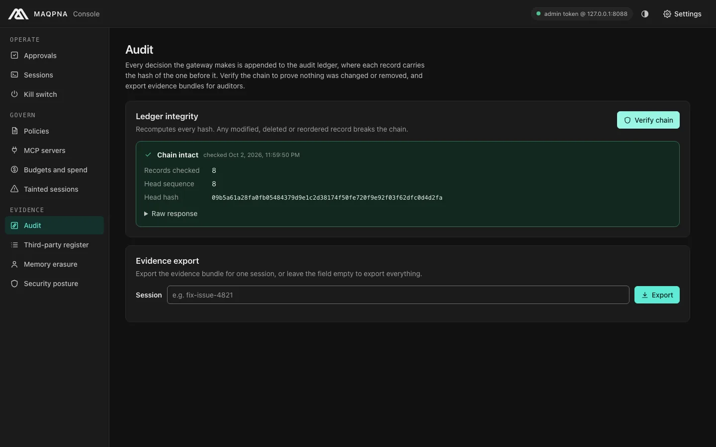The height and width of the screenshot is (447, 716).
Task: Click the Tainted sessions warning triangle icon
Action: (14, 189)
